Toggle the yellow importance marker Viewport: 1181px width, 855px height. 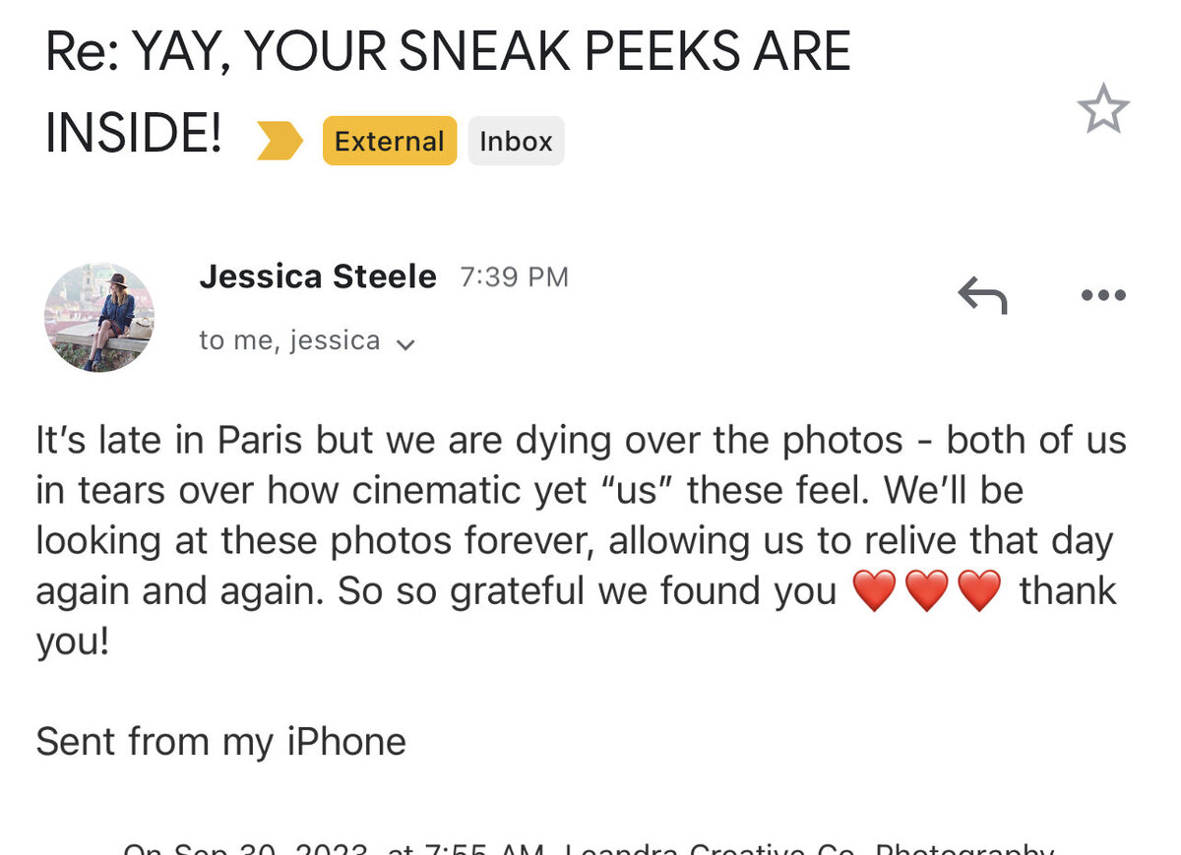pos(280,141)
